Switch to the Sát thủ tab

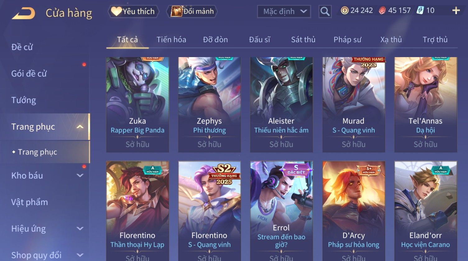click(x=303, y=40)
